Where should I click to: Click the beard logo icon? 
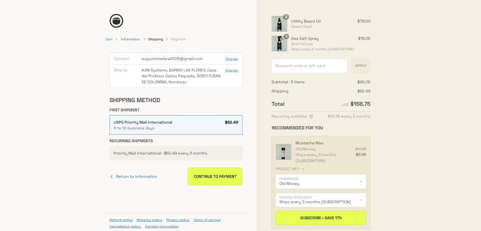pos(116,21)
